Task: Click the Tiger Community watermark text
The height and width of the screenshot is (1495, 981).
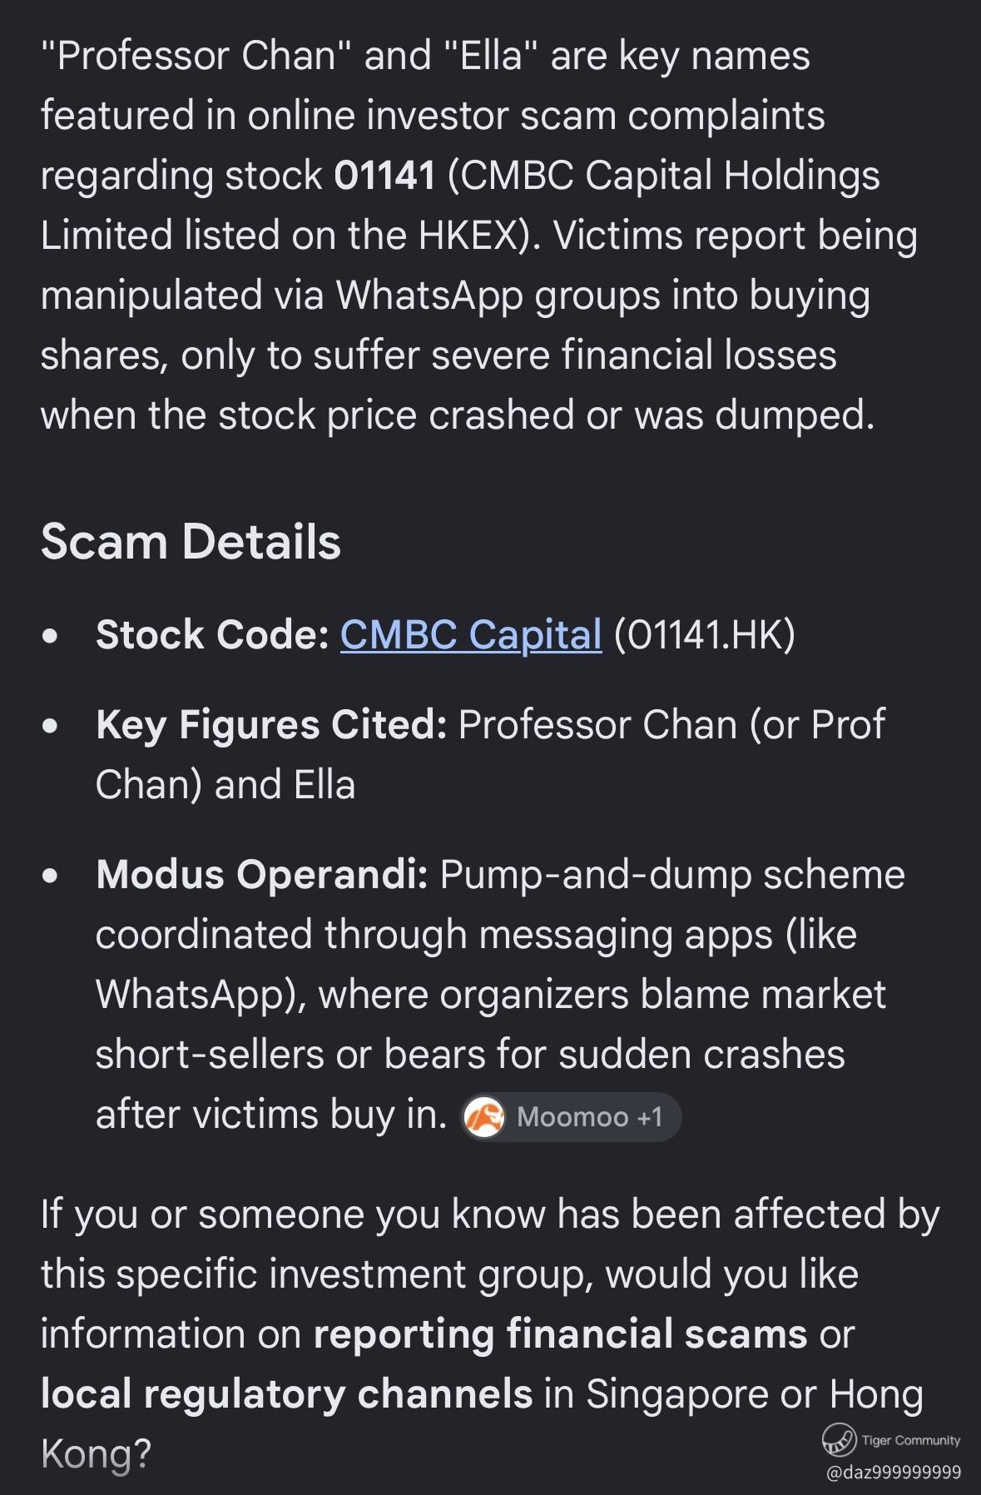Action: coord(911,1440)
